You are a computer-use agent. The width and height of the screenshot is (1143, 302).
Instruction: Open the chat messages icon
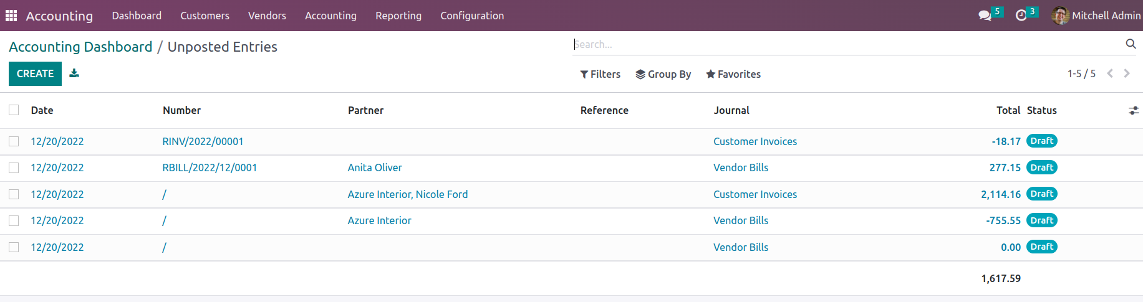[985, 16]
